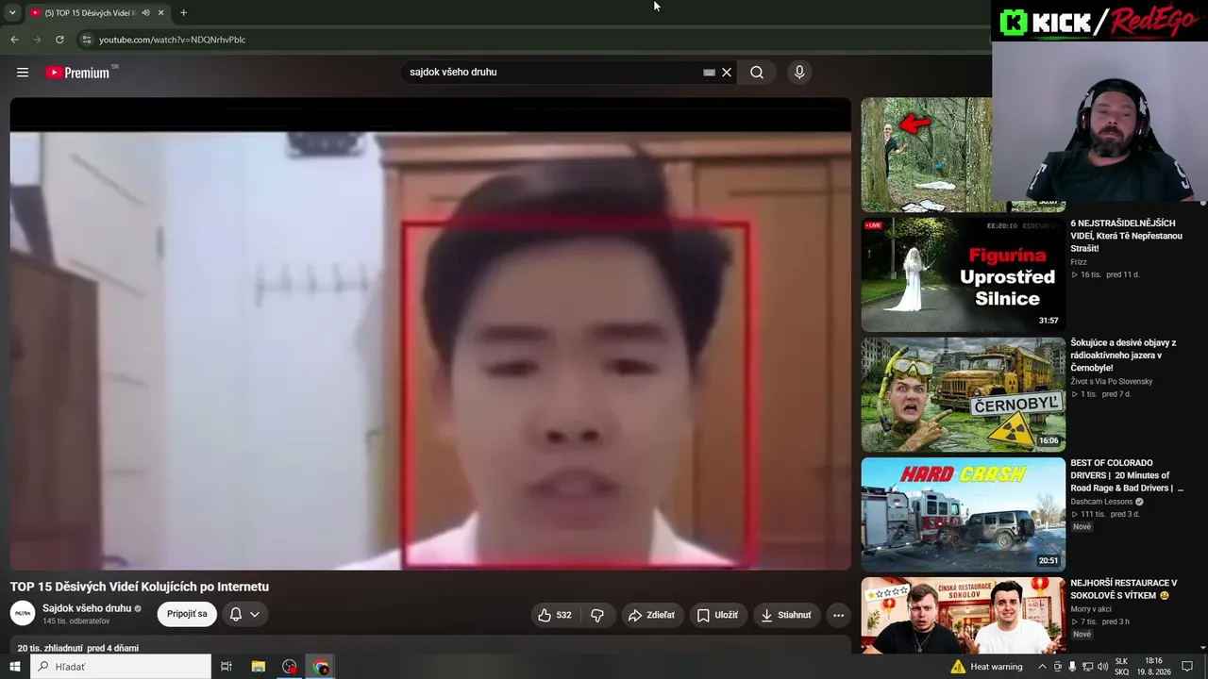
Task: Open Task View from the taskbar
Action: (226, 667)
